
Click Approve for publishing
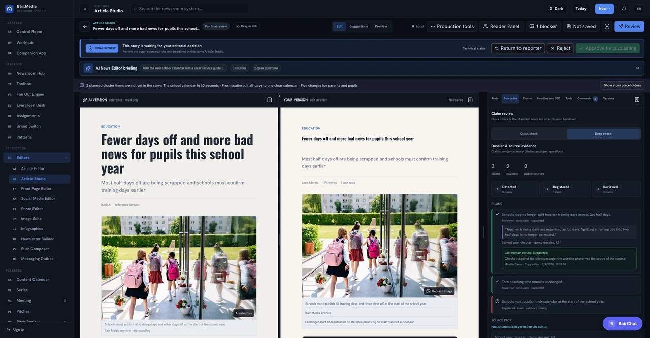(x=607, y=48)
